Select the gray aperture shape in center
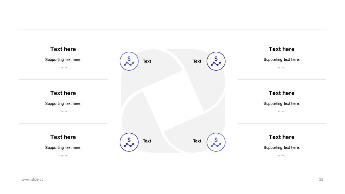The height and width of the screenshot is (194, 345). [x=173, y=101]
